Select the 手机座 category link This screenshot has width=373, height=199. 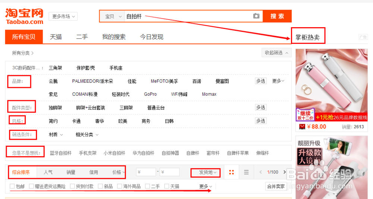click(116, 68)
